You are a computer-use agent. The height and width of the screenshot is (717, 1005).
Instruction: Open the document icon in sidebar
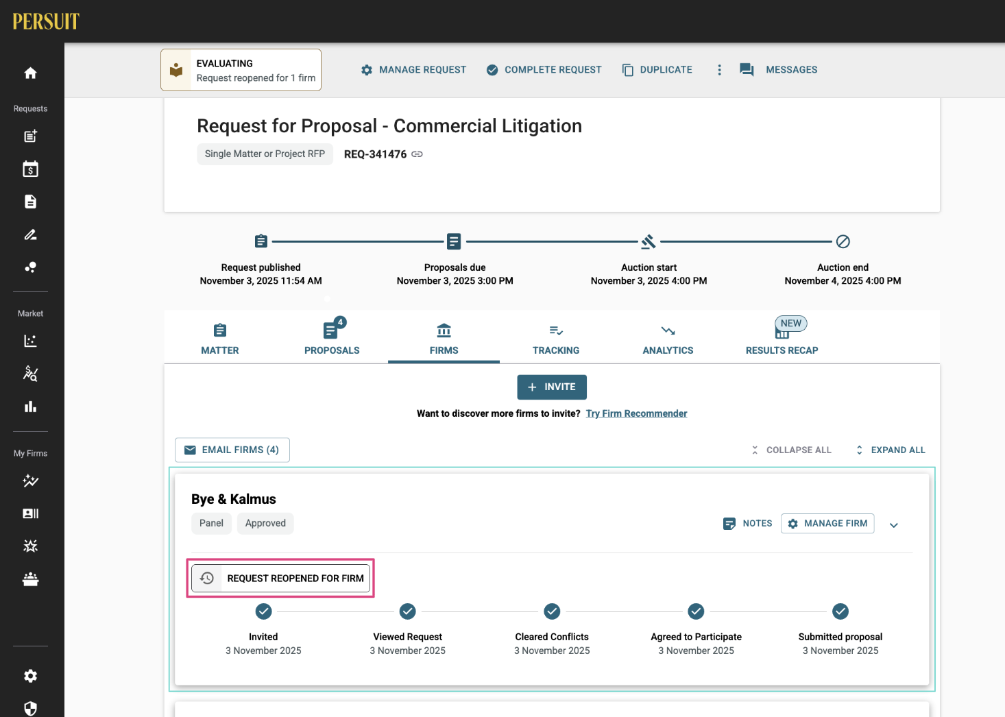click(x=30, y=202)
